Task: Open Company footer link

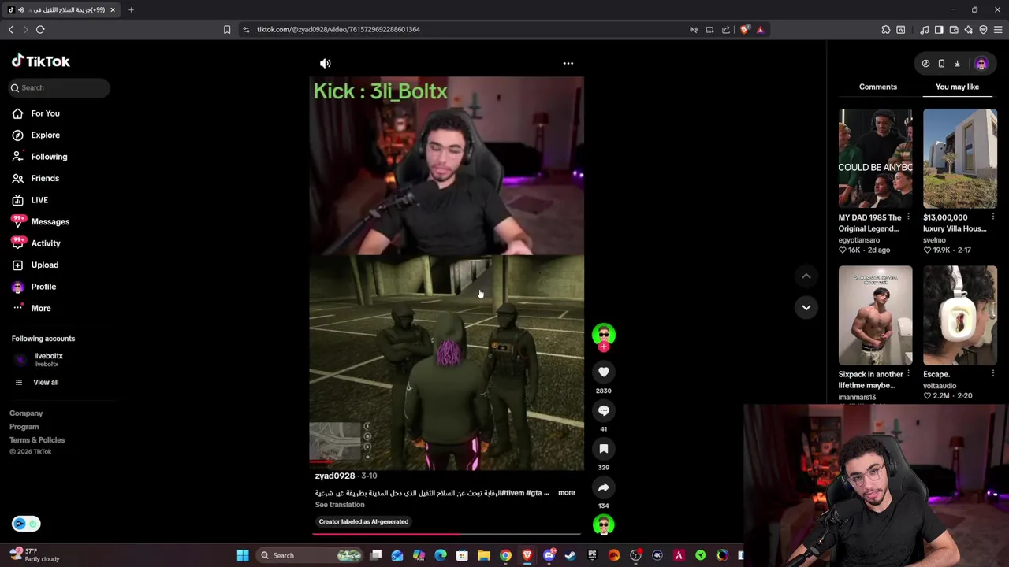Action: [x=26, y=413]
